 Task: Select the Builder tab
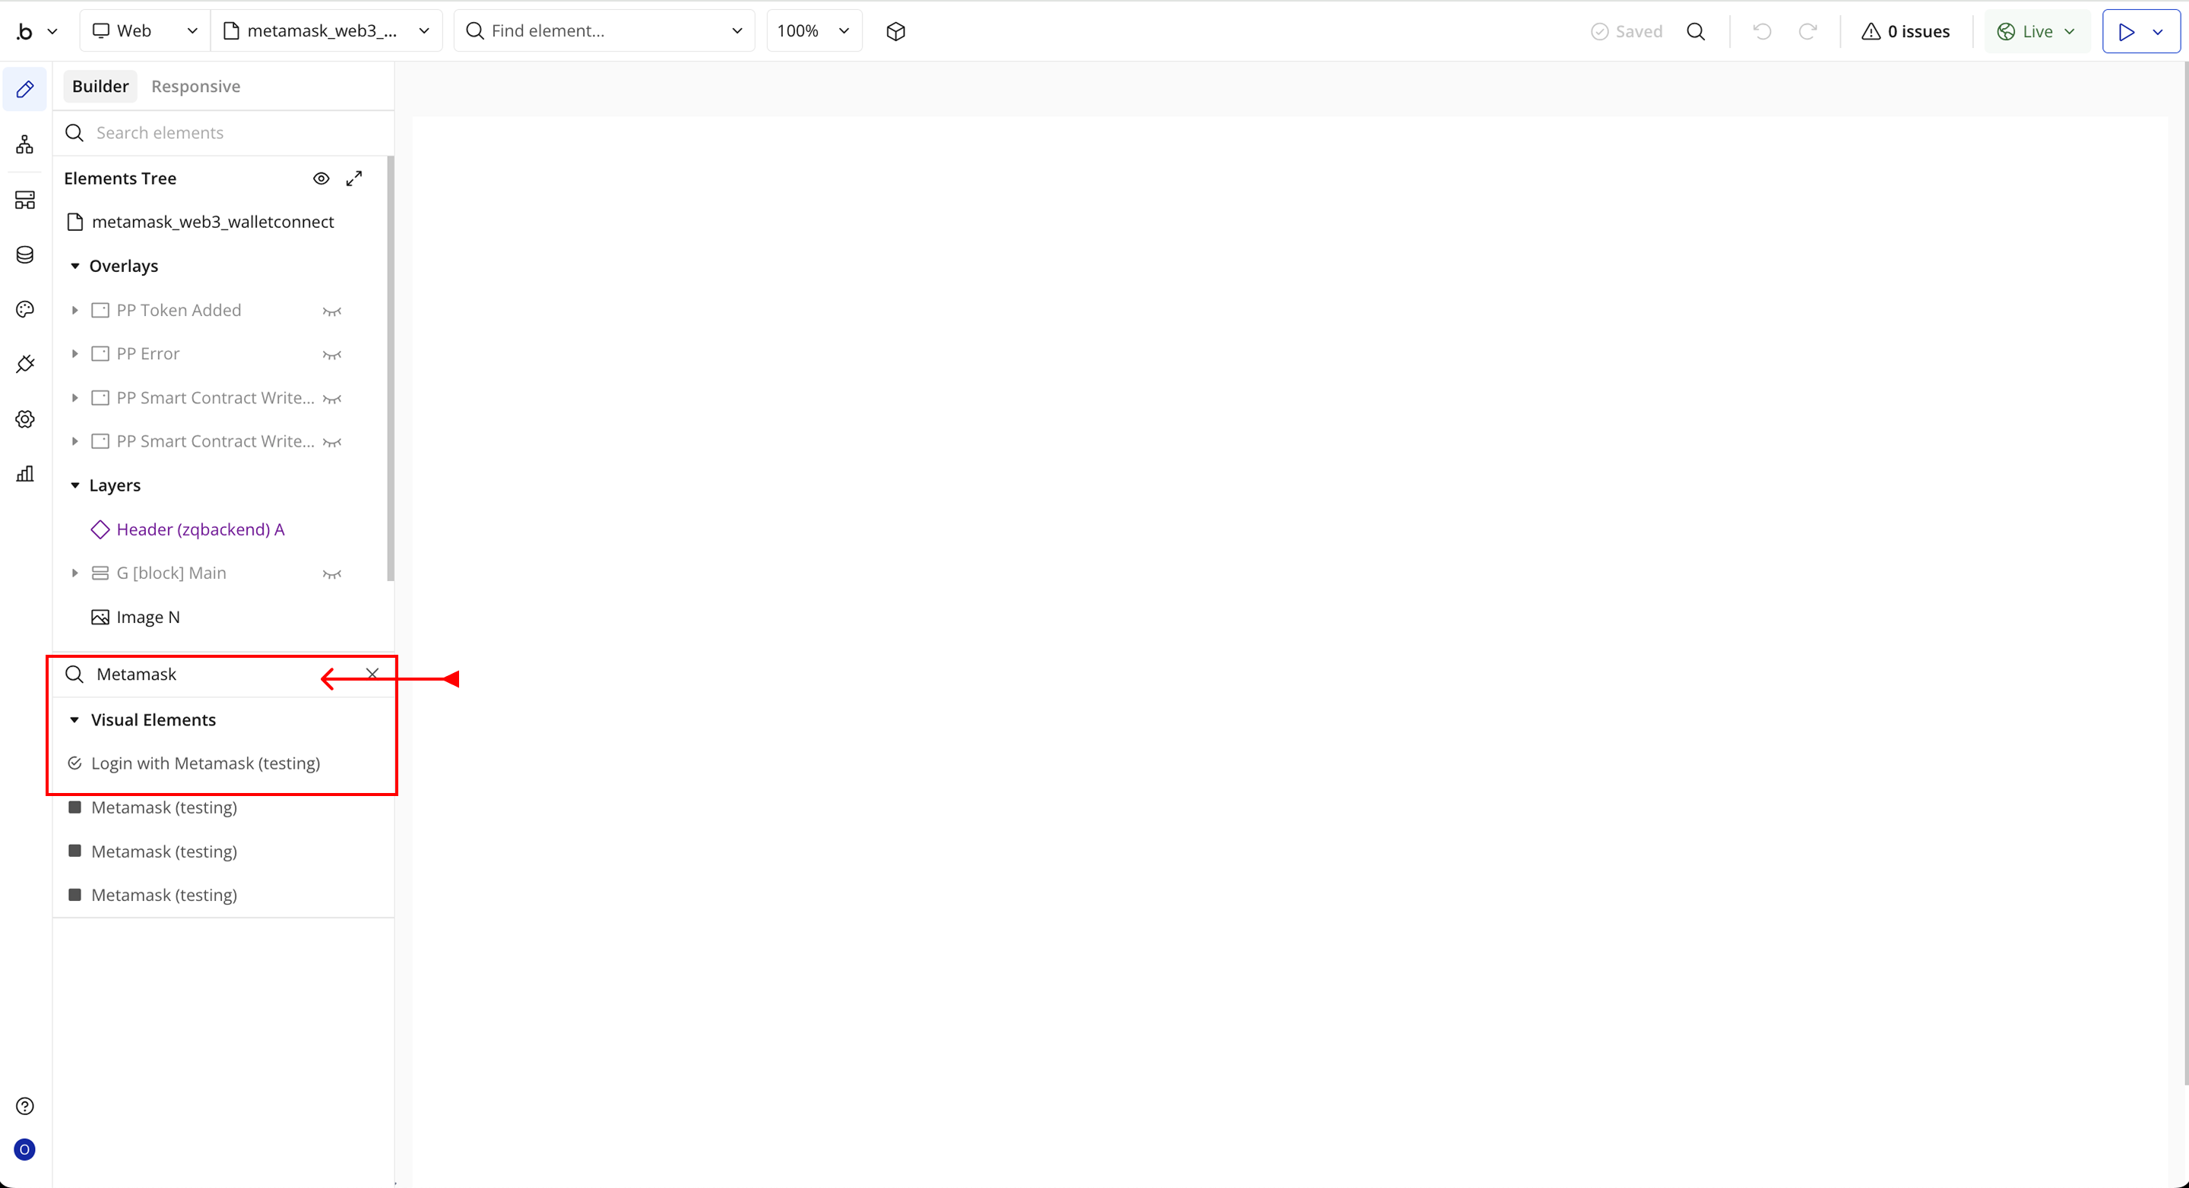100,87
